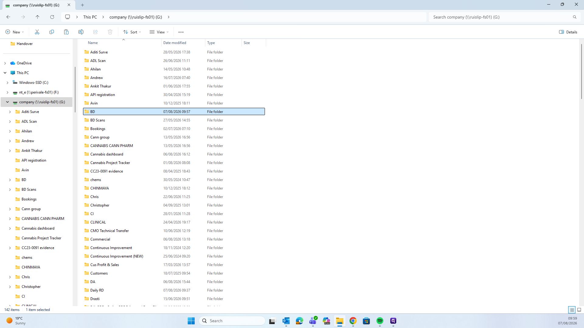Switch to large thumbnails view in status bar
Screen dimensions: 584x328
pyautogui.click(x=579, y=310)
